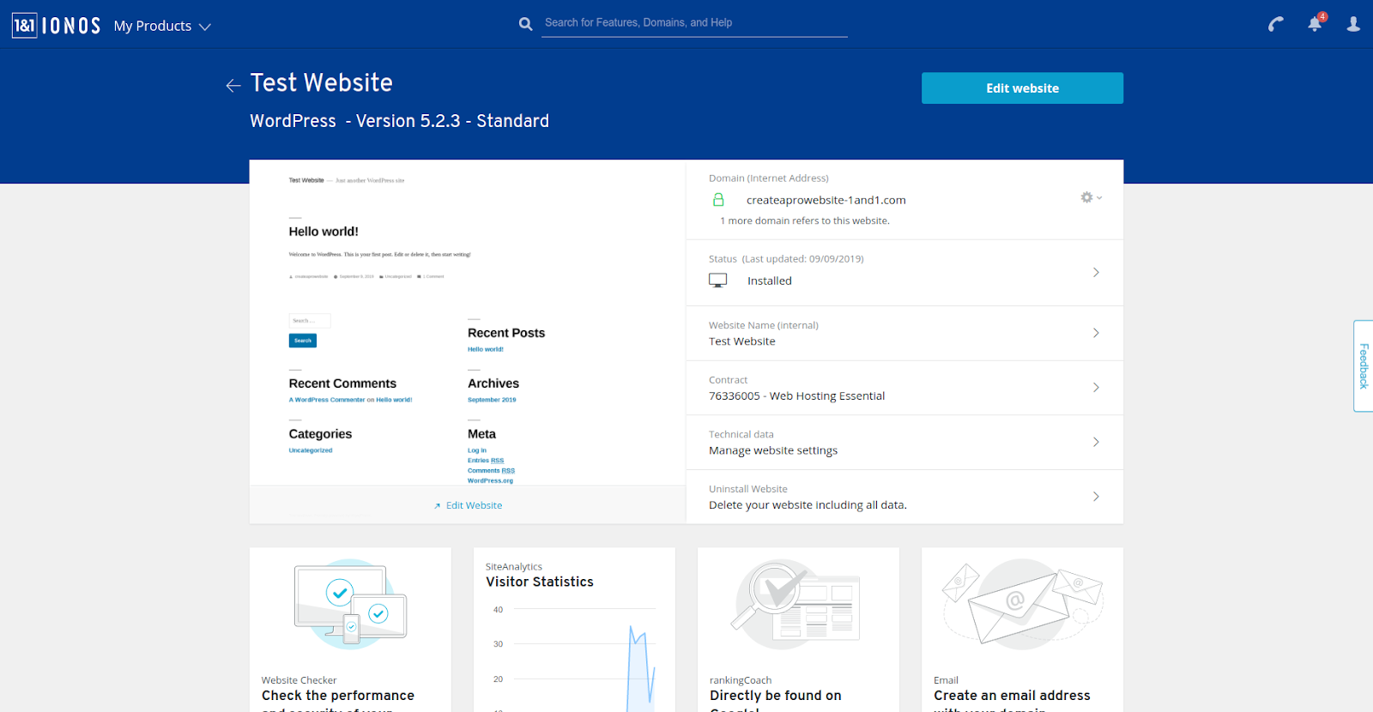Click the search magnifier icon
This screenshot has height=712, width=1373.
[526, 24]
